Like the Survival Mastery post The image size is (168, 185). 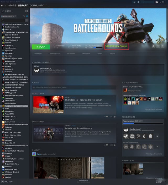coord(115,145)
